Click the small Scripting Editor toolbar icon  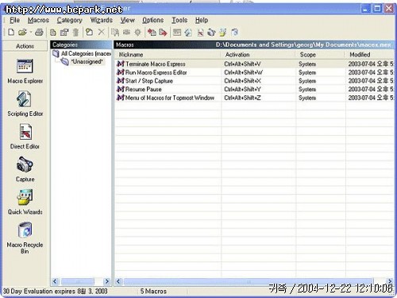pyautogui.click(x=188, y=33)
